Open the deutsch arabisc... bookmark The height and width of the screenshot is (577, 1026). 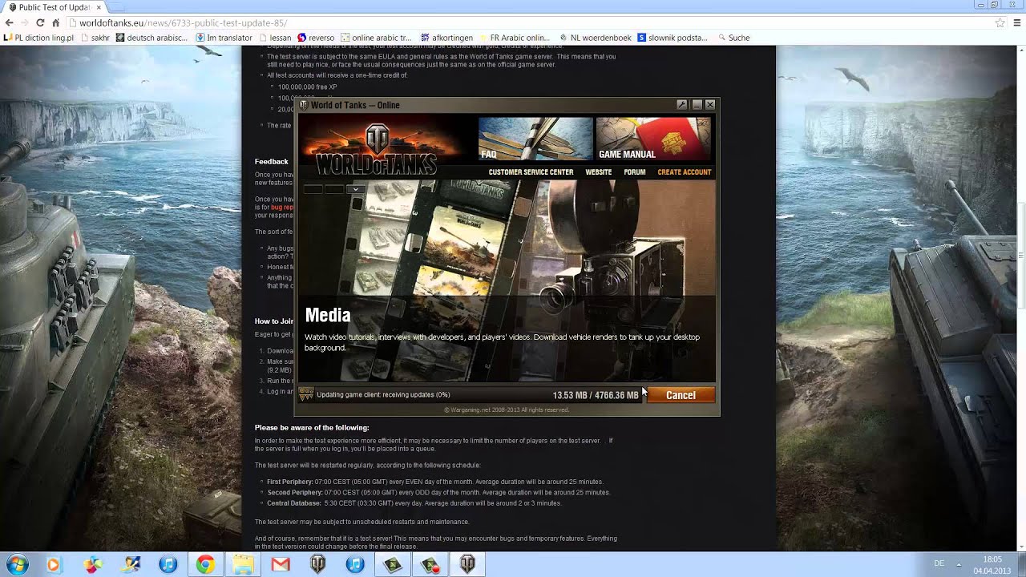tap(151, 38)
